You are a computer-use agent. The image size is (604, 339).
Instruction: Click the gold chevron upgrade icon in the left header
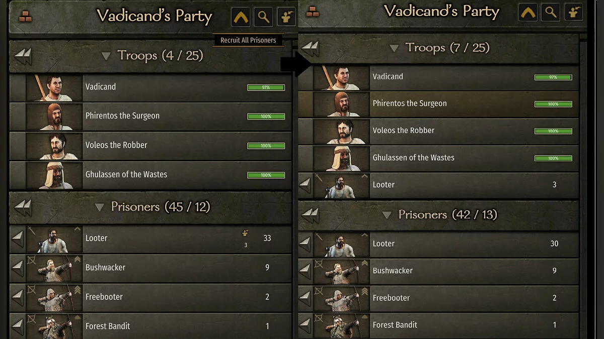[x=241, y=18]
